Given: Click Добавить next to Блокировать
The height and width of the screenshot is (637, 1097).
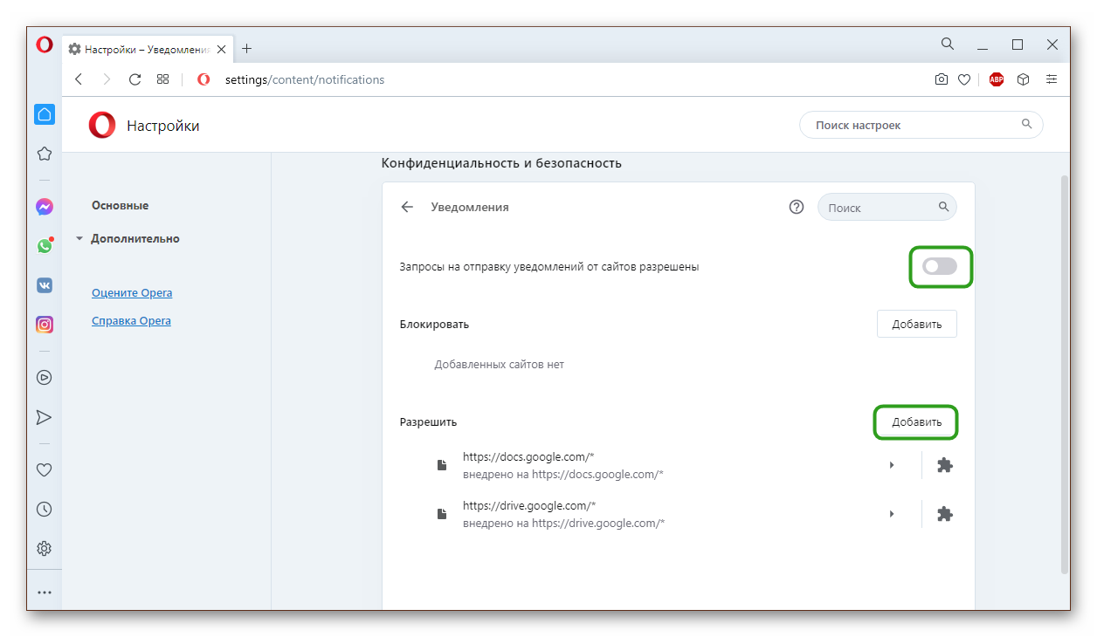Looking at the screenshot, I should click(916, 324).
